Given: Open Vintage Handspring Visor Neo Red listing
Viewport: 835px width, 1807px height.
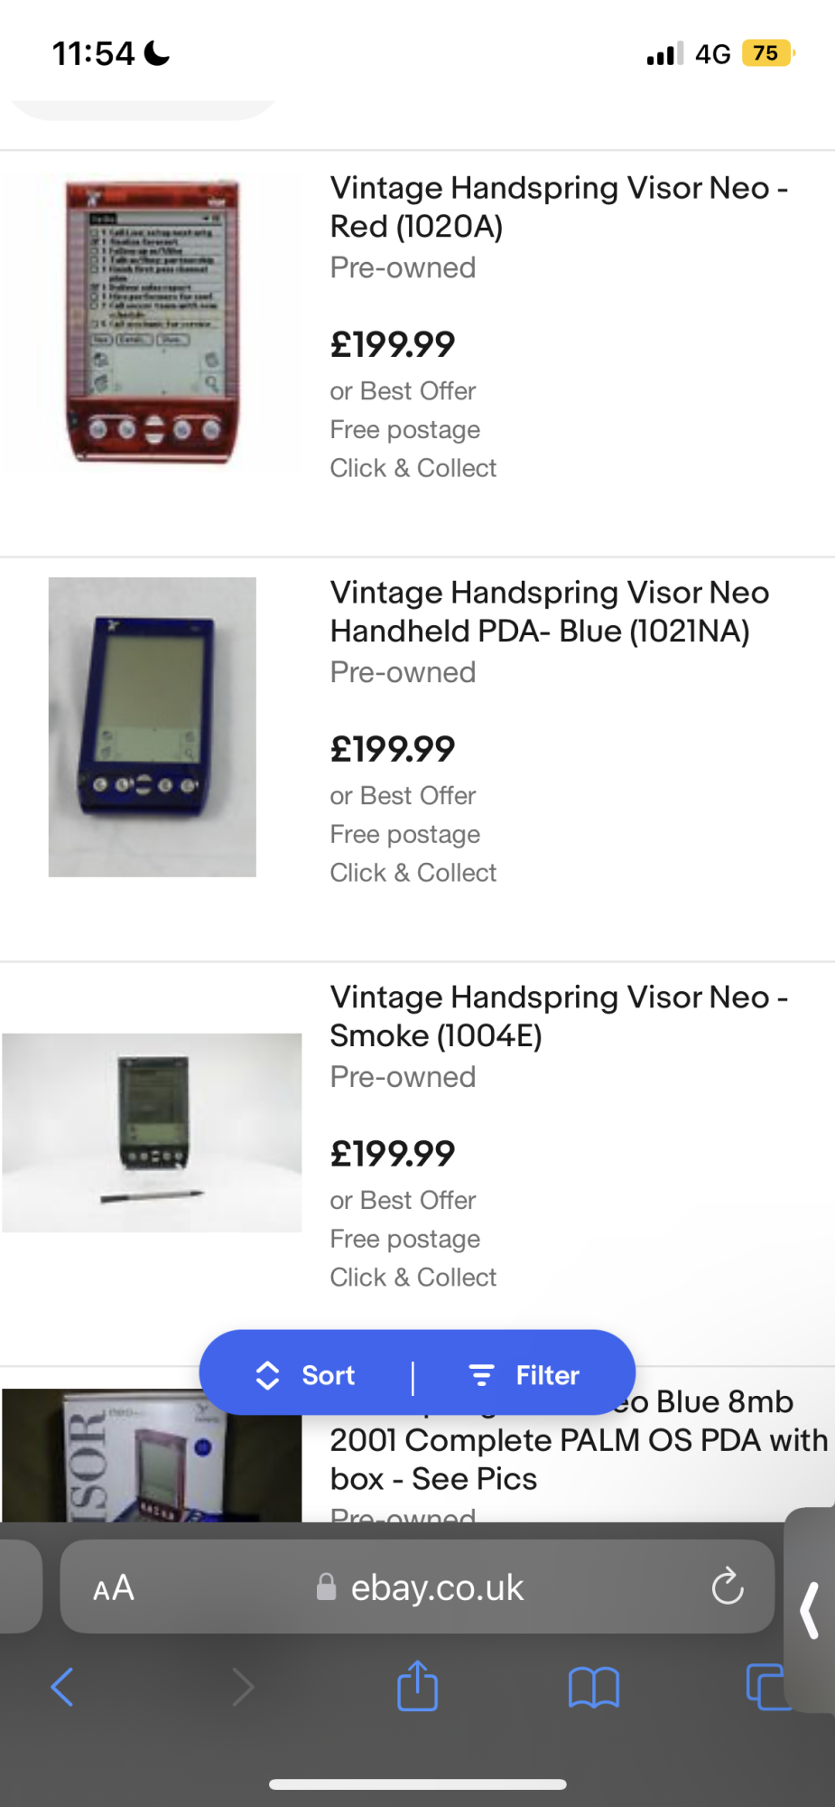Looking at the screenshot, I should pyautogui.click(x=558, y=207).
